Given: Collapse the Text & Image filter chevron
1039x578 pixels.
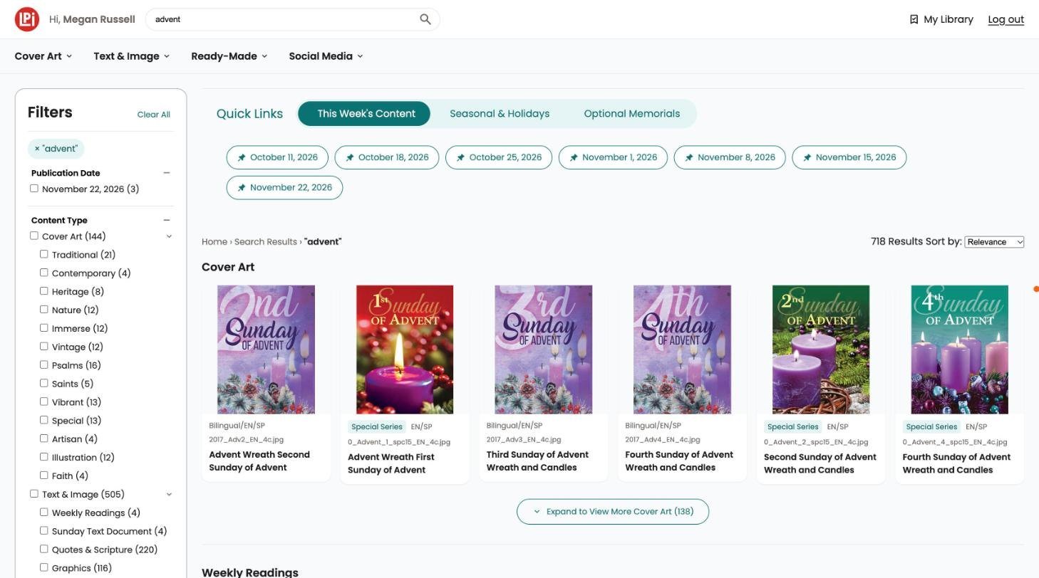Looking at the screenshot, I should 169,494.
